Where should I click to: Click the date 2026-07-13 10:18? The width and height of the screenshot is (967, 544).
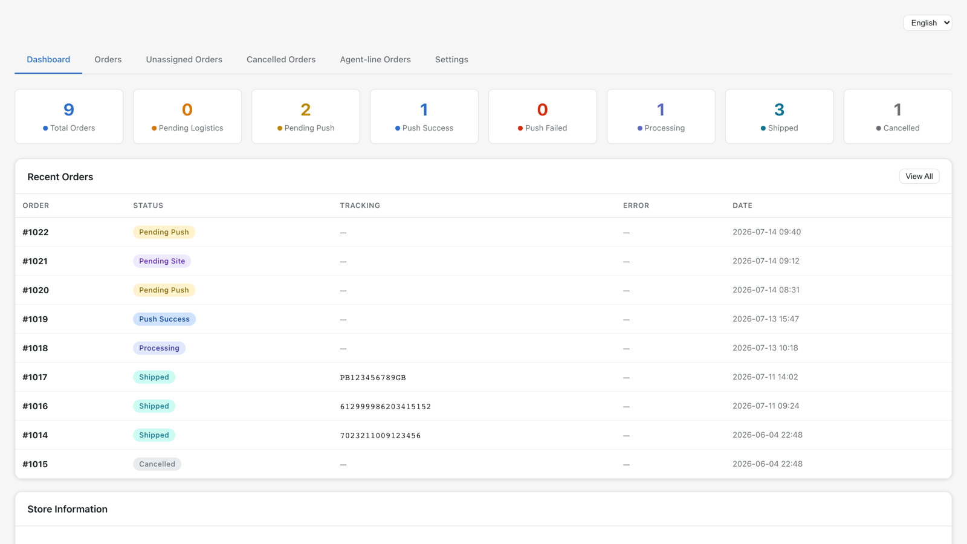click(765, 348)
